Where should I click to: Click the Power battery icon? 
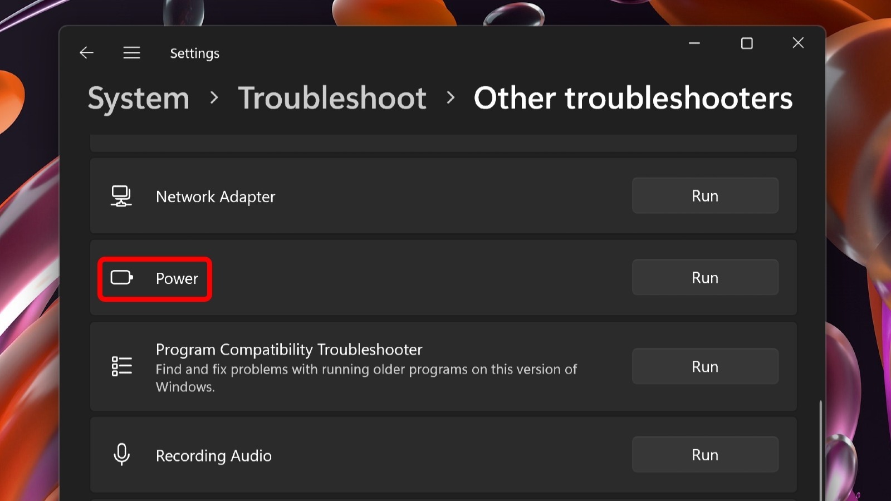coord(121,277)
